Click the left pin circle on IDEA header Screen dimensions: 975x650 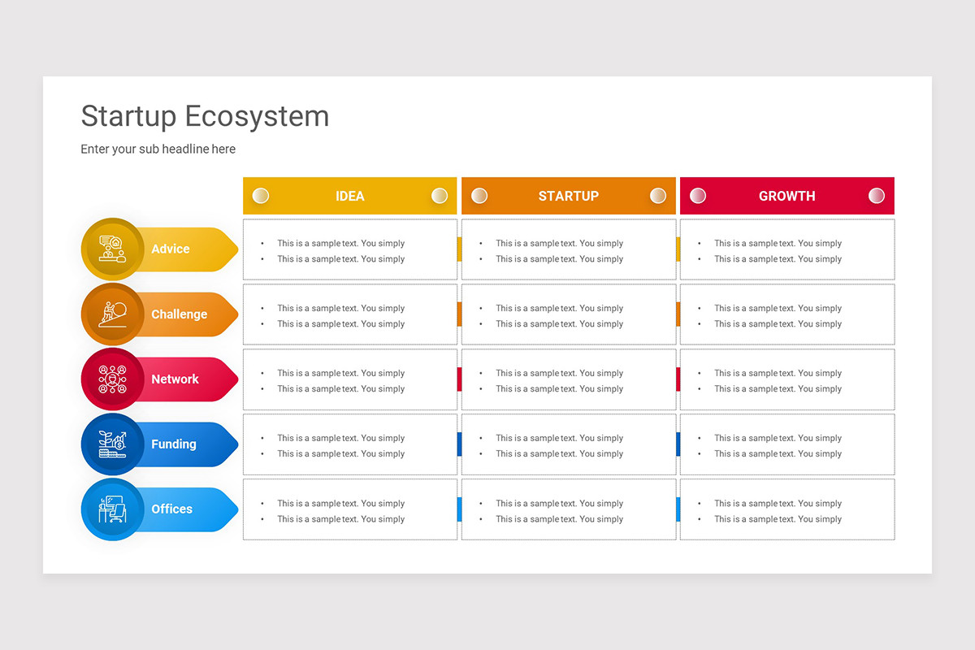coord(261,196)
